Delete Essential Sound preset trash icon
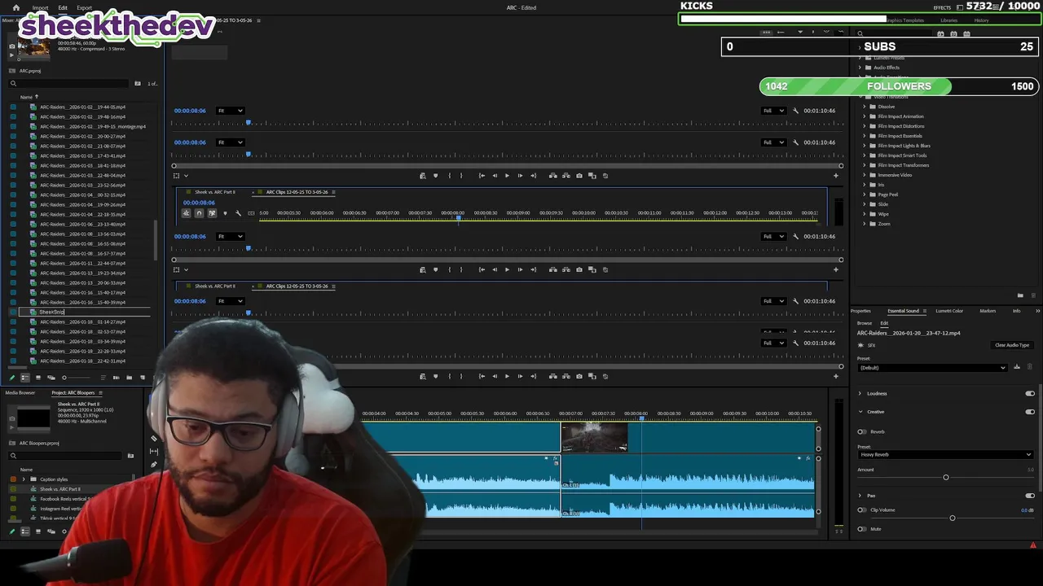This screenshot has height=586, width=1043. point(1030,367)
